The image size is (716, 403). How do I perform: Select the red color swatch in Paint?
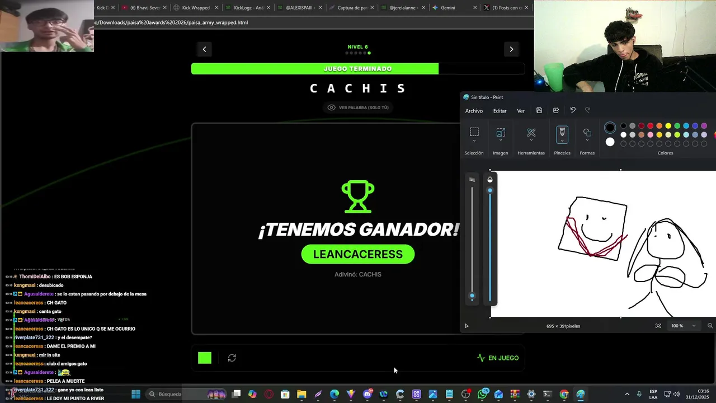pyautogui.click(x=650, y=126)
